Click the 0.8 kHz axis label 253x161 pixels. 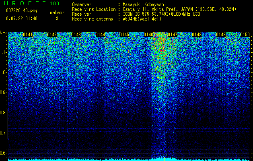click(x=3, y=113)
